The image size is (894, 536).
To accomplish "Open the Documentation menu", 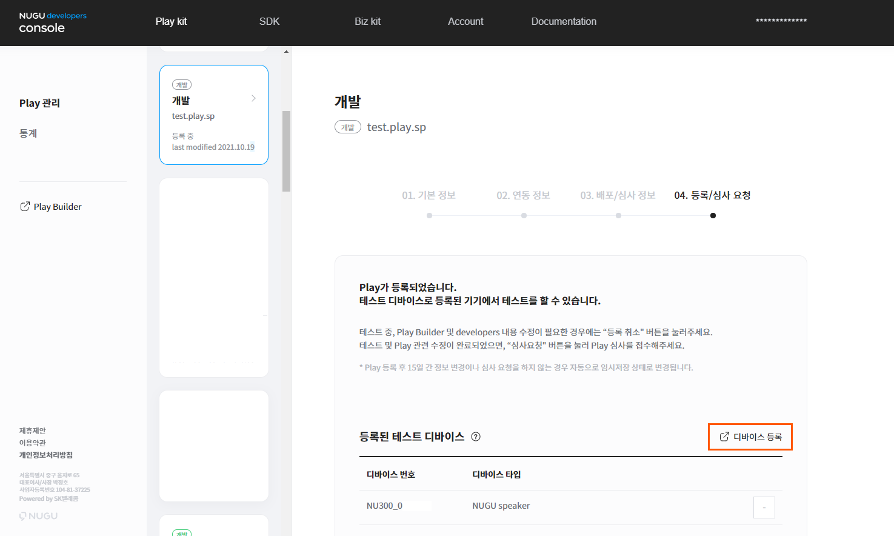I will [x=564, y=22].
